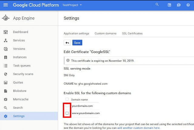
Task: Go back with the arrow button
Action: click(67, 43)
